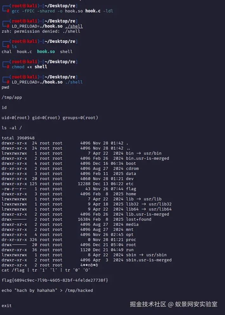Click the 'cat /flag | tr' command line
Viewport: 225px width, 315px height.
click(x=46, y=270)
